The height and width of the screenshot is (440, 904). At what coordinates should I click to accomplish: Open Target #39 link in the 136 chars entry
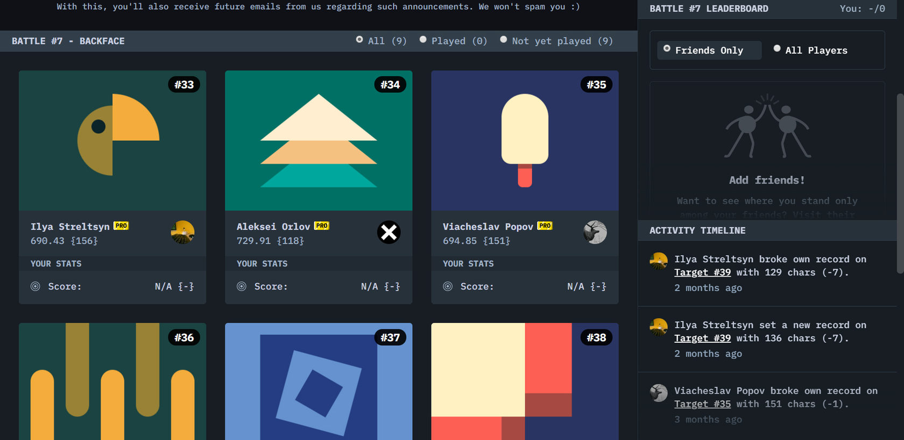point(703,338)
